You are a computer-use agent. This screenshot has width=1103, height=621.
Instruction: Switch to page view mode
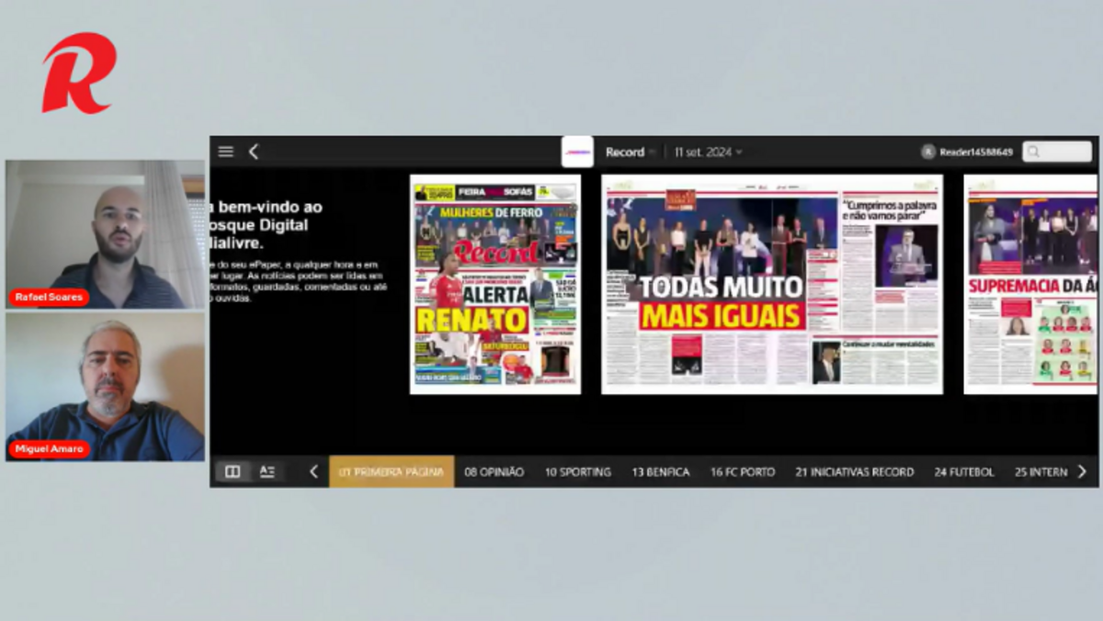pos(233,471)
